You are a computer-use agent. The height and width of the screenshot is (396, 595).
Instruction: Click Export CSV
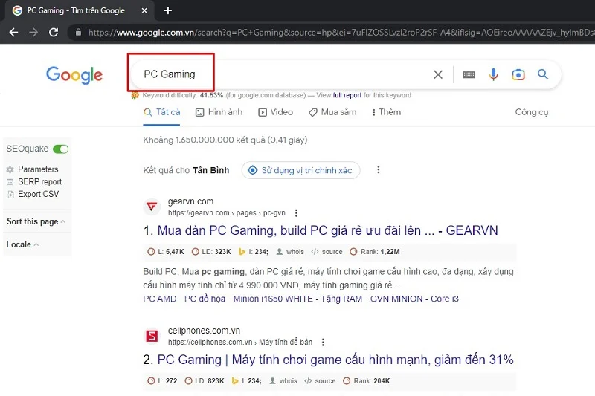pyautogui.click(x=39, y=194)
